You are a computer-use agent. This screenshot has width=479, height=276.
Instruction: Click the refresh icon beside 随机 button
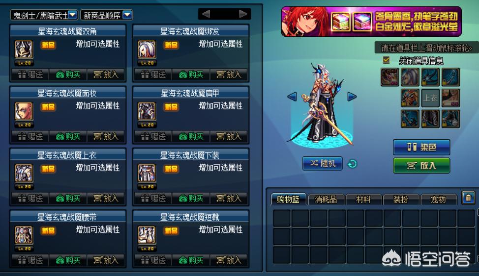352,164
